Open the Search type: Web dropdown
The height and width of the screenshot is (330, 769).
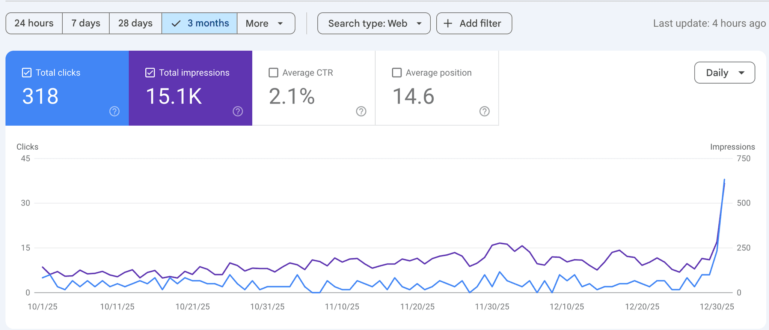374,23
